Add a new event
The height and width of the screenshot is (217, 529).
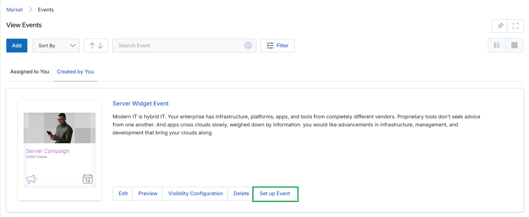[17, 46]
